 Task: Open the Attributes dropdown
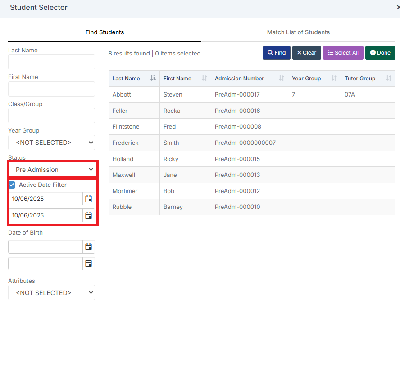pyautogui.click(x=51, y=292)
